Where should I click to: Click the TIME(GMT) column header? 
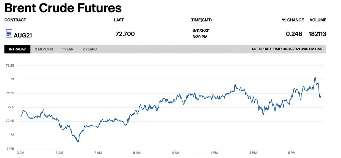coord(202,20)
